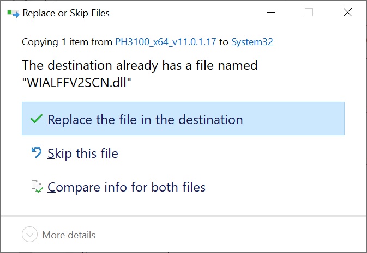Click the destination already has a file heading

pos(140,66)
